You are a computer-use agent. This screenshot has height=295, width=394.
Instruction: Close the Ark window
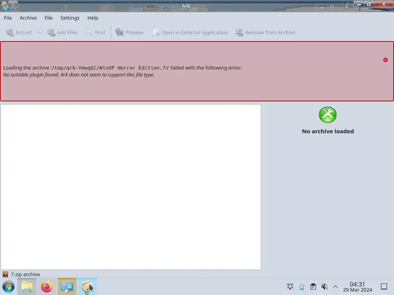(x=384, y=4)
